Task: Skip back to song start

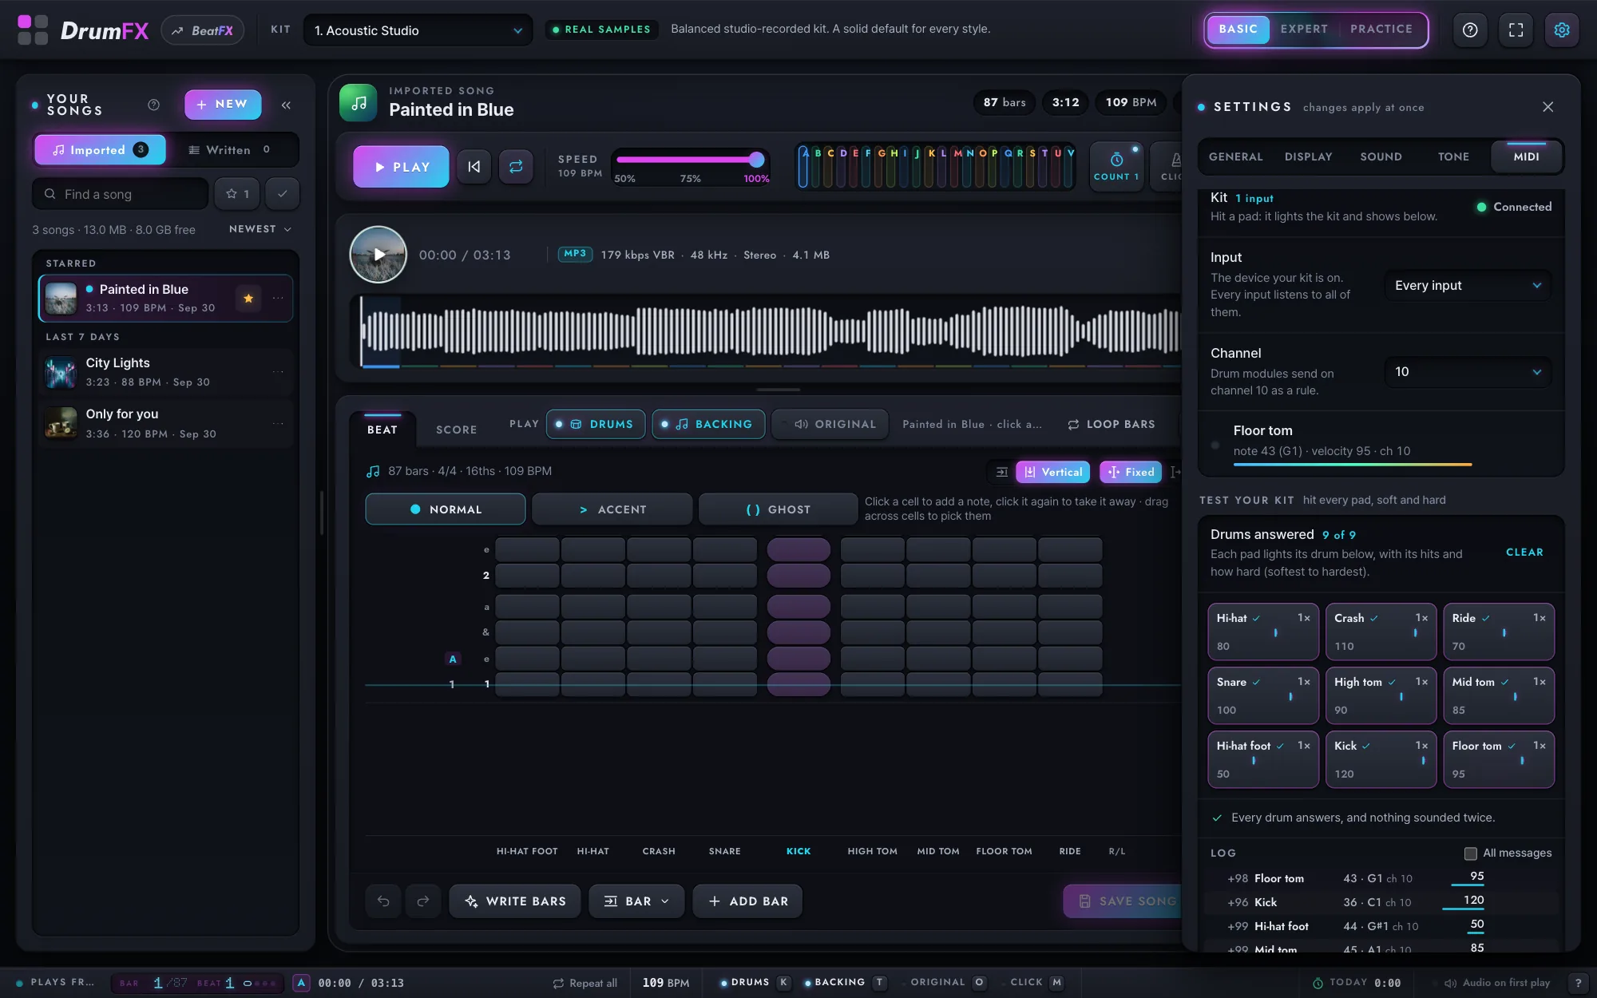Action: [x=474, y=167]
